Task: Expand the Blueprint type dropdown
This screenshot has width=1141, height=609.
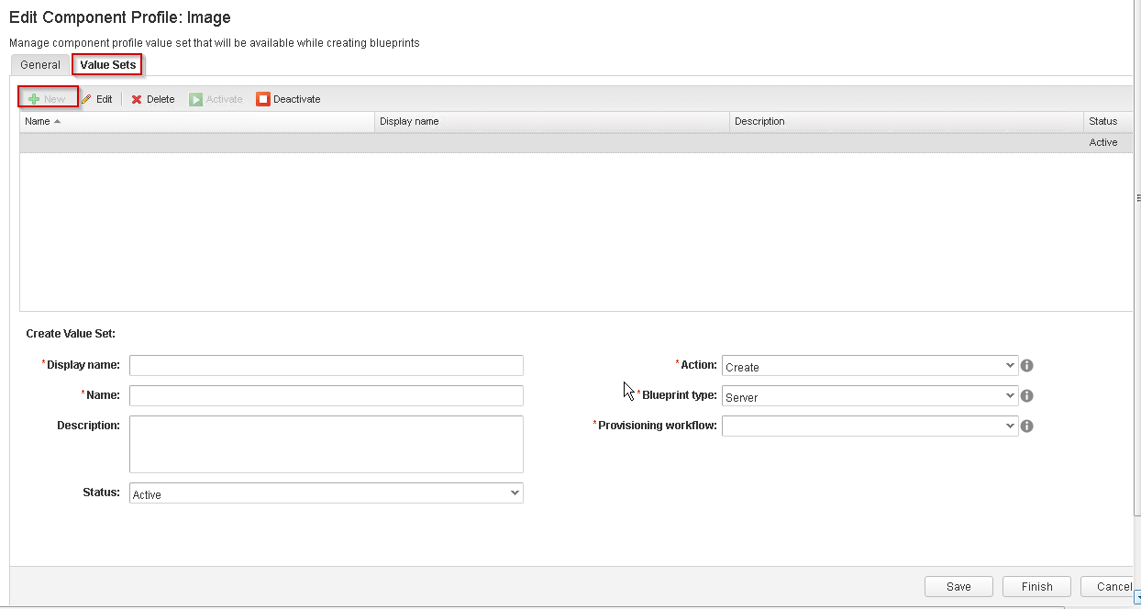Action: 869,396
